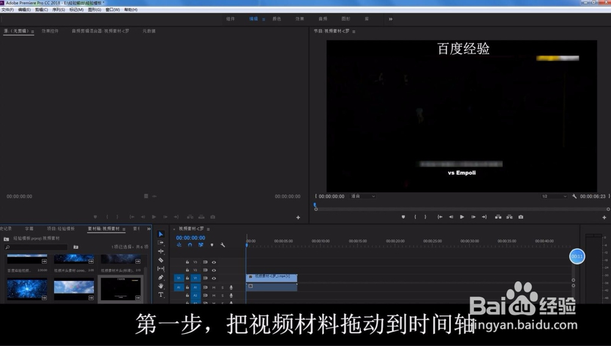Open the 窗口(W) menu
The image size is (611, 346).
[x=112, y=10]
